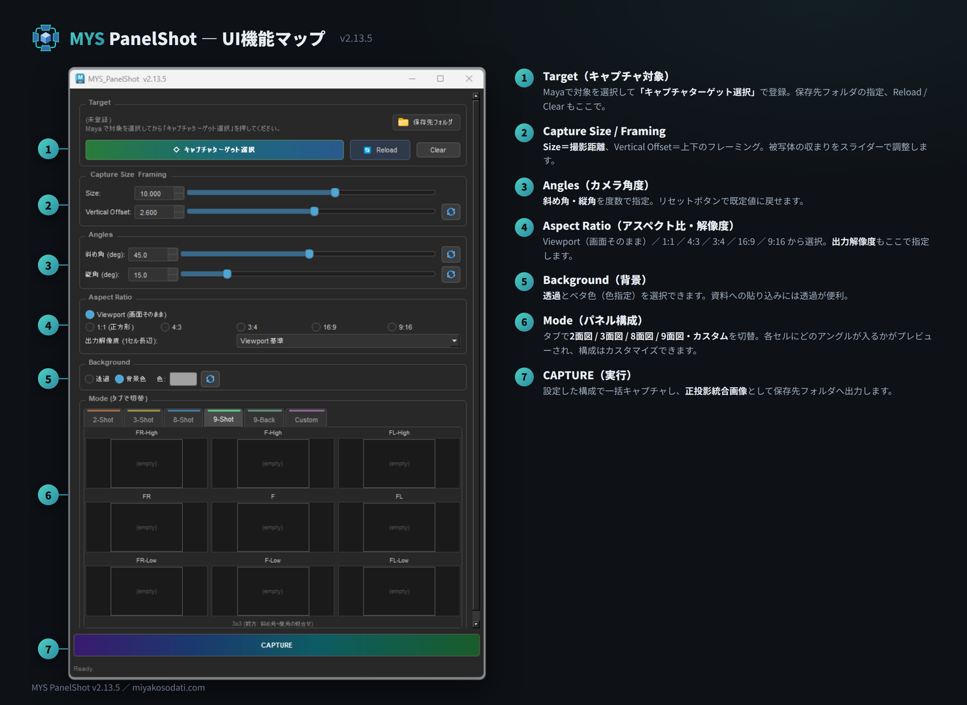Switch to the 3-Shot tab
967x705 pixels.
click(x=143, y=419)
